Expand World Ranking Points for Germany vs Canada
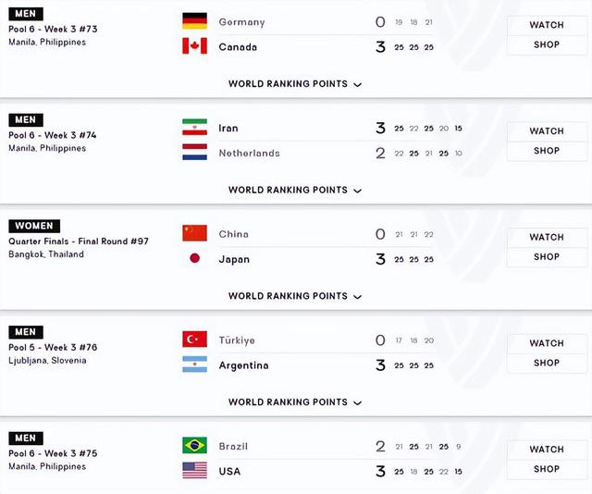The width and height of the screenshot is (592, 494). click(x=294, y=84)
